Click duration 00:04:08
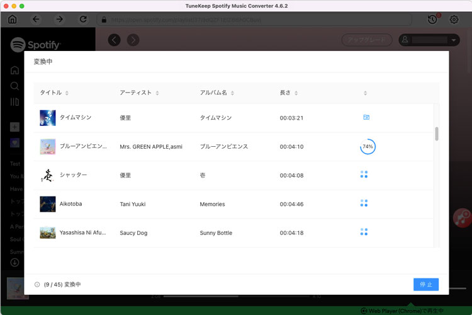Image resolution: width=472 pixels, height=315 pixels. [x=291, y=175]
